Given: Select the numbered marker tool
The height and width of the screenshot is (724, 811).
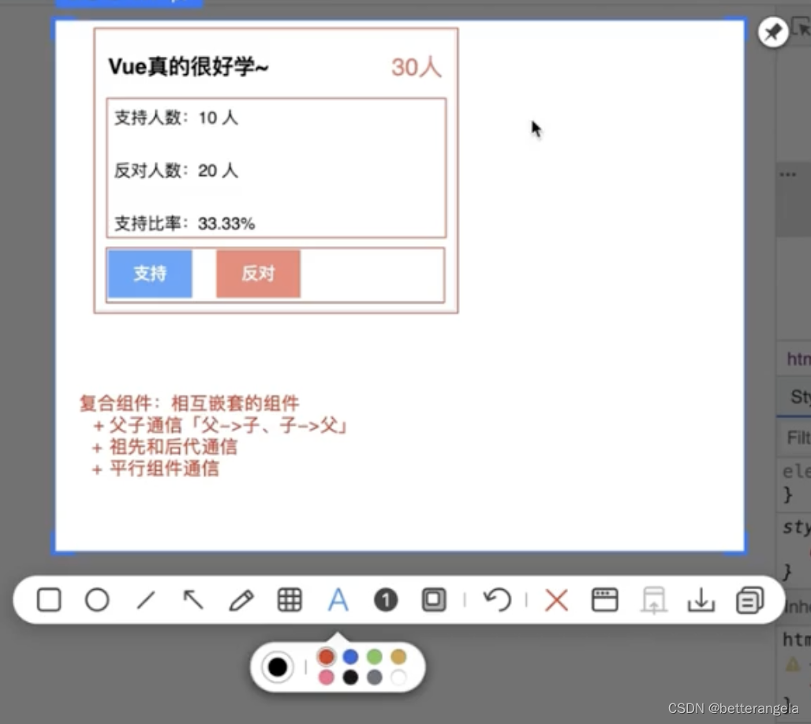Looking at the screenshot, I should (x=386, y=600).
